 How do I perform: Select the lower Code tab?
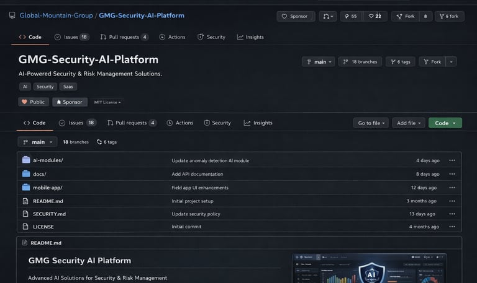click(35, 123)
